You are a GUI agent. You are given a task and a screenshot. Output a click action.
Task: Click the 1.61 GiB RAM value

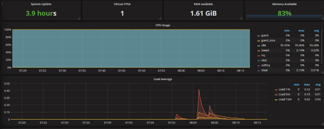[203, 13]
